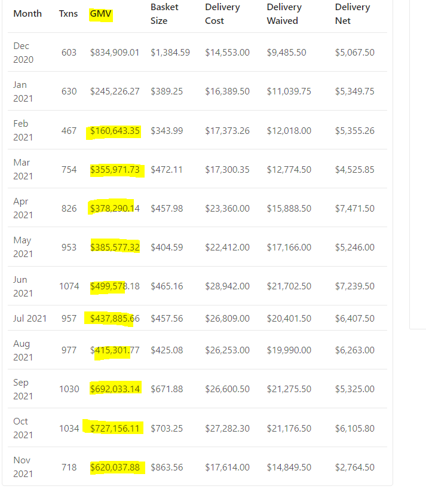Click Nov 2021 basket size $863.56
Viewport: 426px width, 492px height.
tap(167, 467)
